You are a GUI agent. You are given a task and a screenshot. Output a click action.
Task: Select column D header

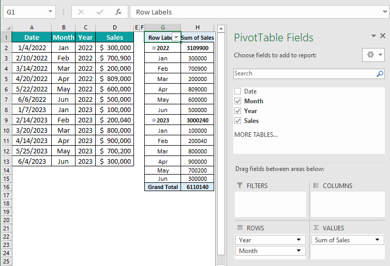tap(115, 27)
